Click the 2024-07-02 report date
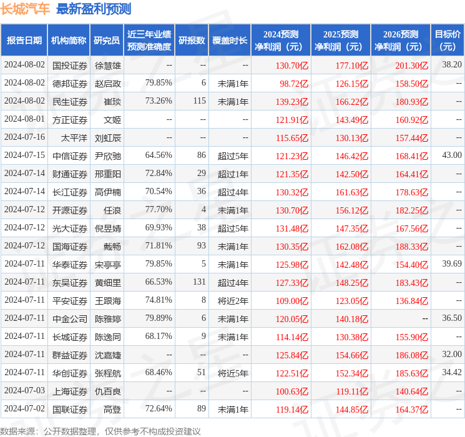Viewport: 465px width, 437px height. pyautogui.click(x=24, y=408)
